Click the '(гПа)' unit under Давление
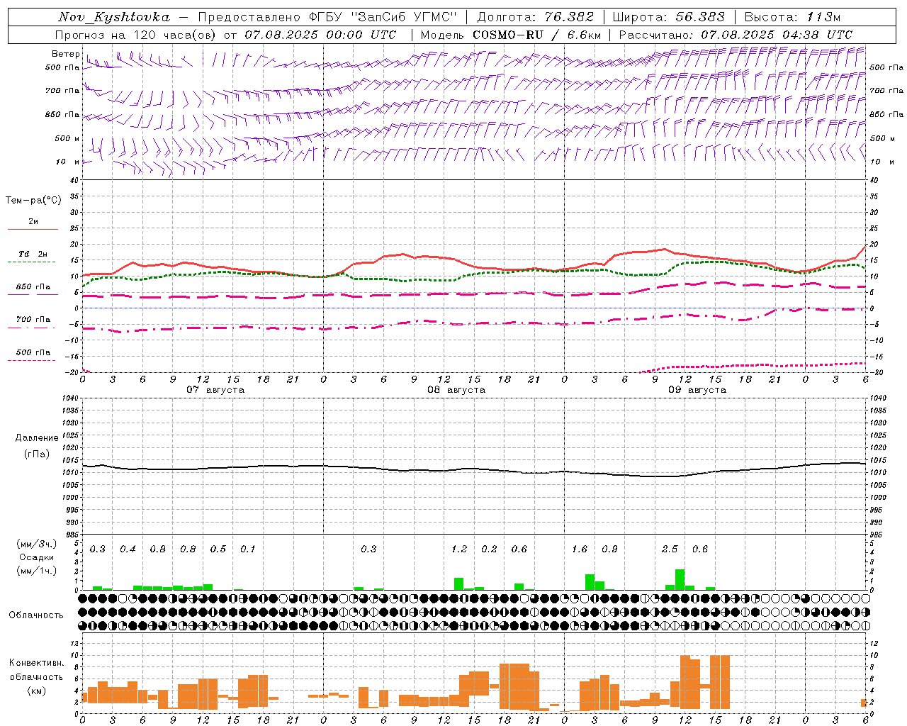 tap(37, 454)
